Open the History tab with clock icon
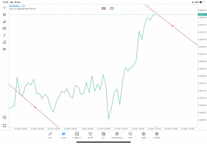Image resolution: width=207 pixels, height=144 pixels. tap(90, 135)
